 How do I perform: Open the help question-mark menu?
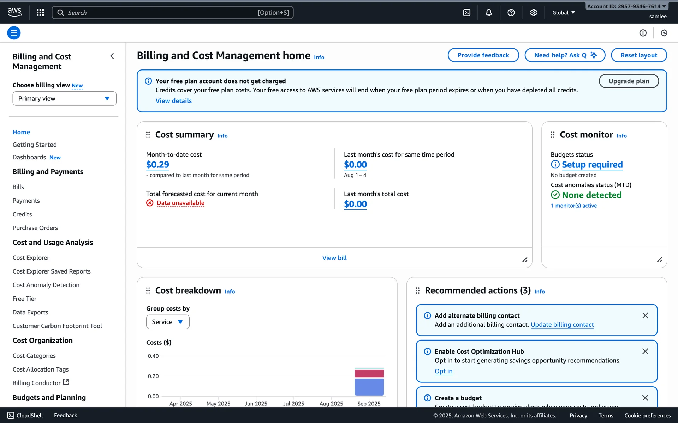pos(511,13)
